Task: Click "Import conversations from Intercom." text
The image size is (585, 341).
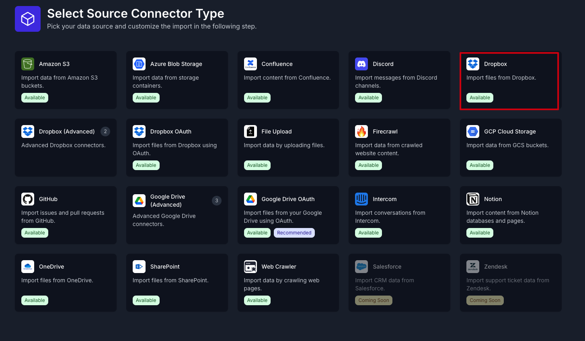Action: point(390,217)
